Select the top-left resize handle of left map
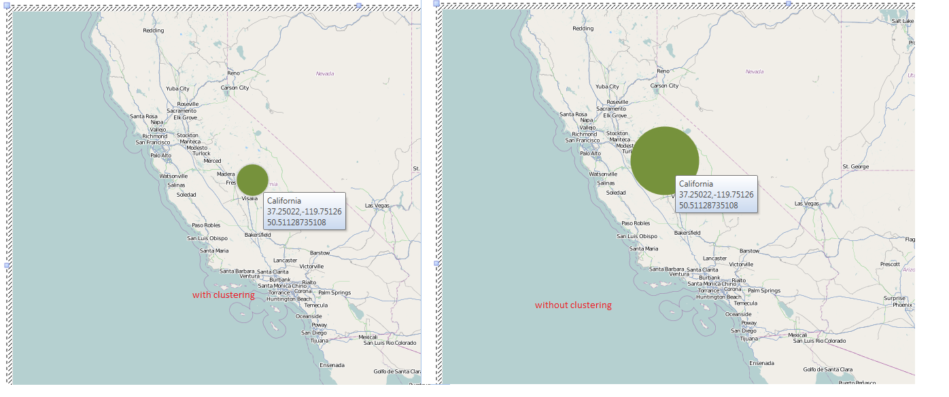Image resolution: width=949 pixels, height=397 pixels. (8, 5)
